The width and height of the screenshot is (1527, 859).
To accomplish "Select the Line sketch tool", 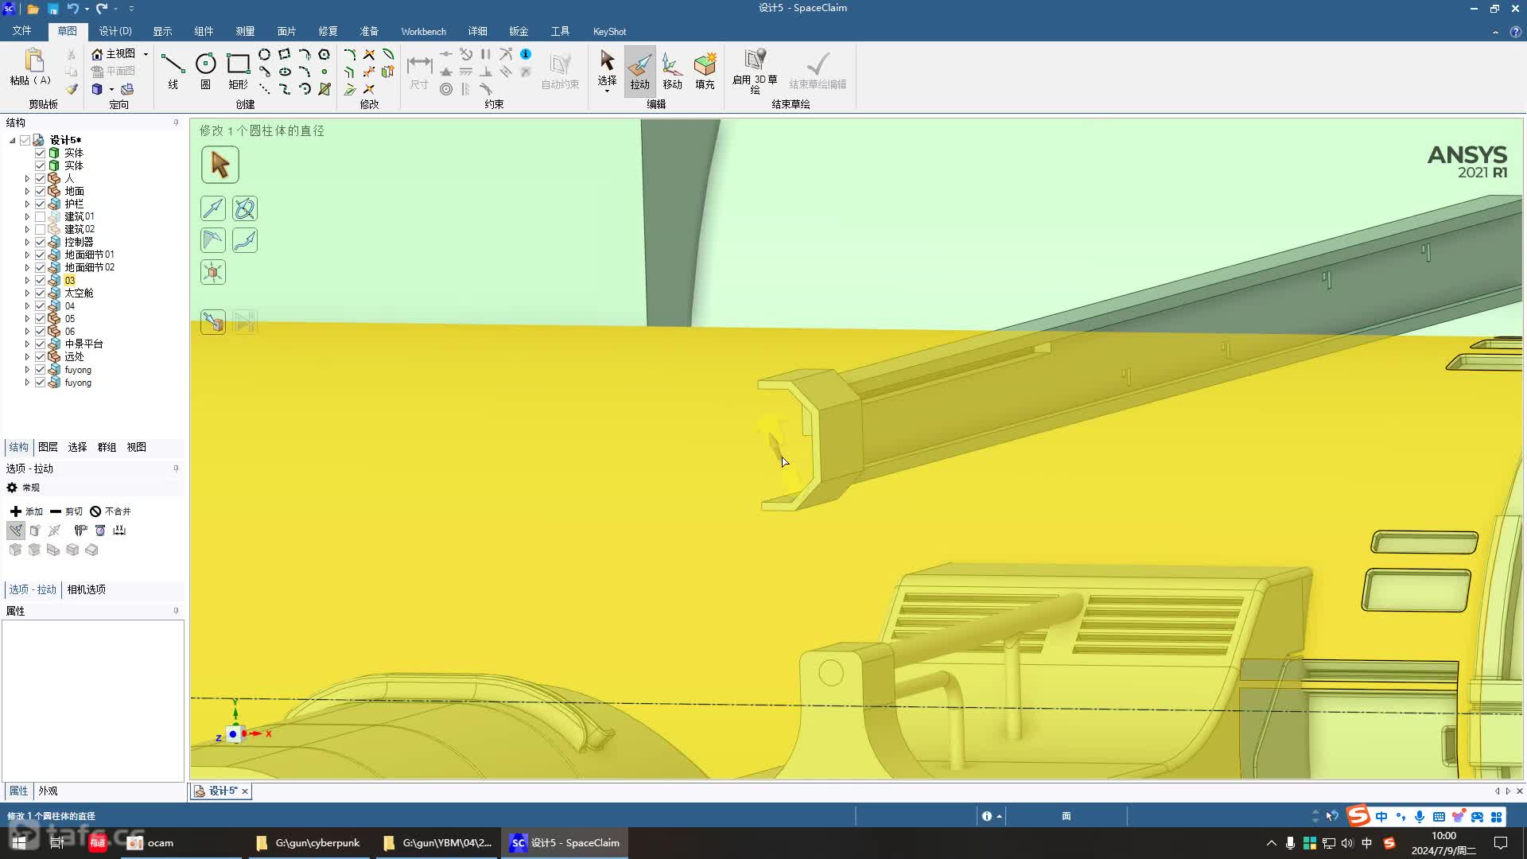I will (x=173, y=70).
